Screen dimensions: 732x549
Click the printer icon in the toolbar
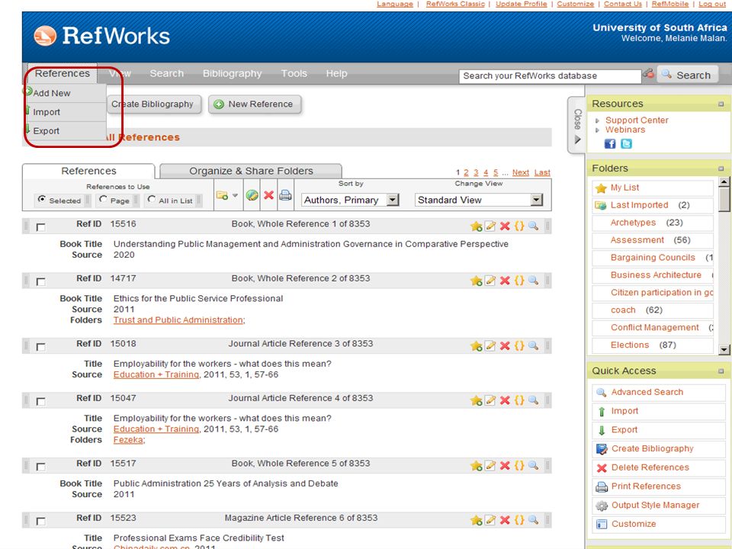click(285, 195)
